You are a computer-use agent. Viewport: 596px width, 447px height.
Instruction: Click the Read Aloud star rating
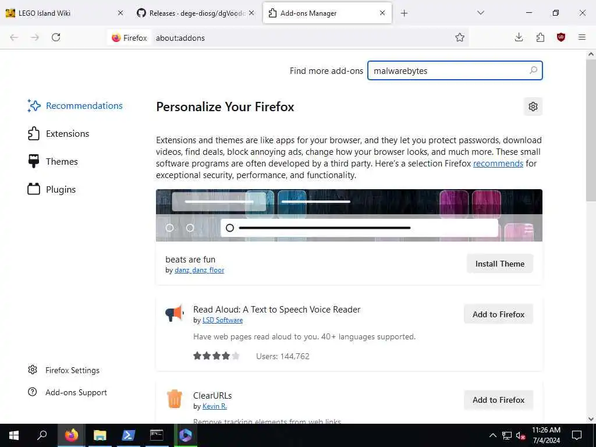tap(217, 356)
